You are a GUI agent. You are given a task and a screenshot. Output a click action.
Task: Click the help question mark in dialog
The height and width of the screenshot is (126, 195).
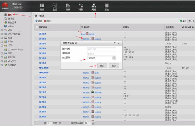[115, 43]
